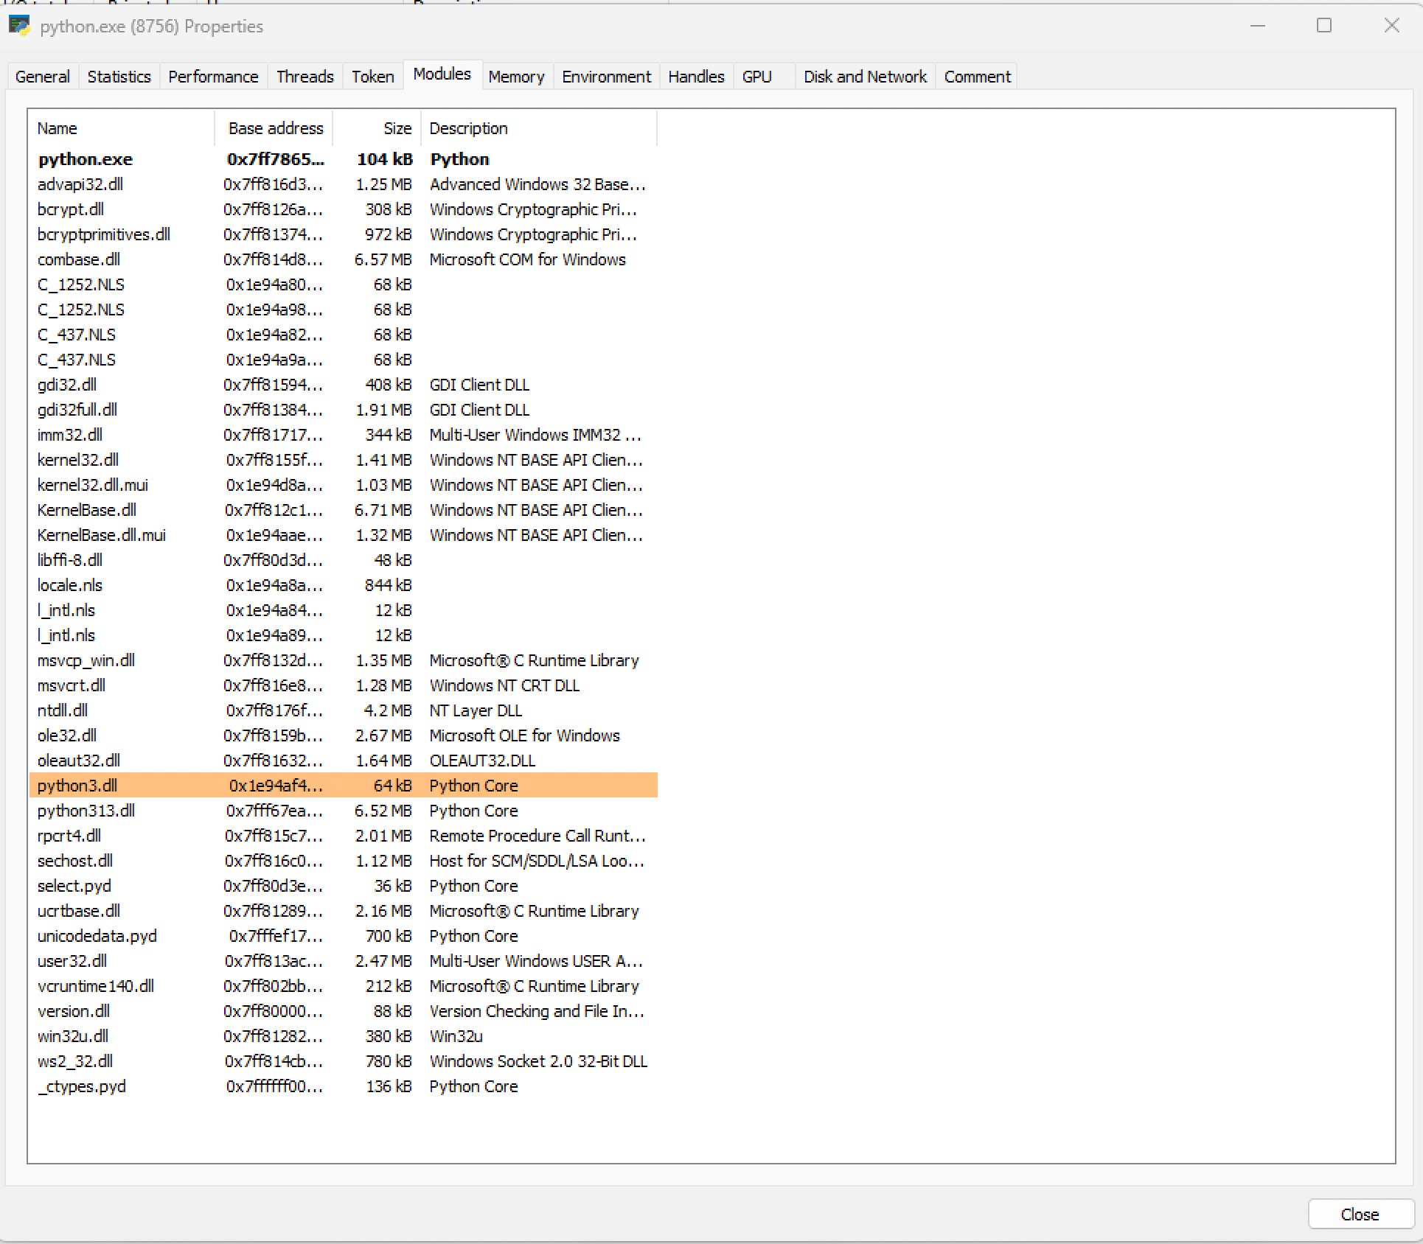Open the Token tab

click(x=372, y=77)
